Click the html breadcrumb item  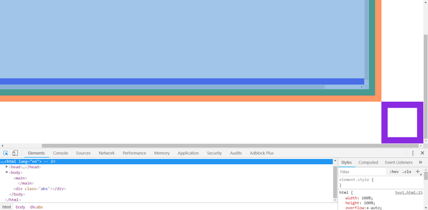(x=6, y=207)
